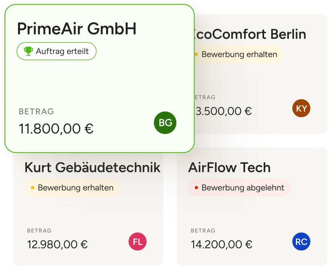Image resolution: width=332 pixels, height=270 pixels.
Task: Open the AirFlow Tech card title
Action: [229, 167]
